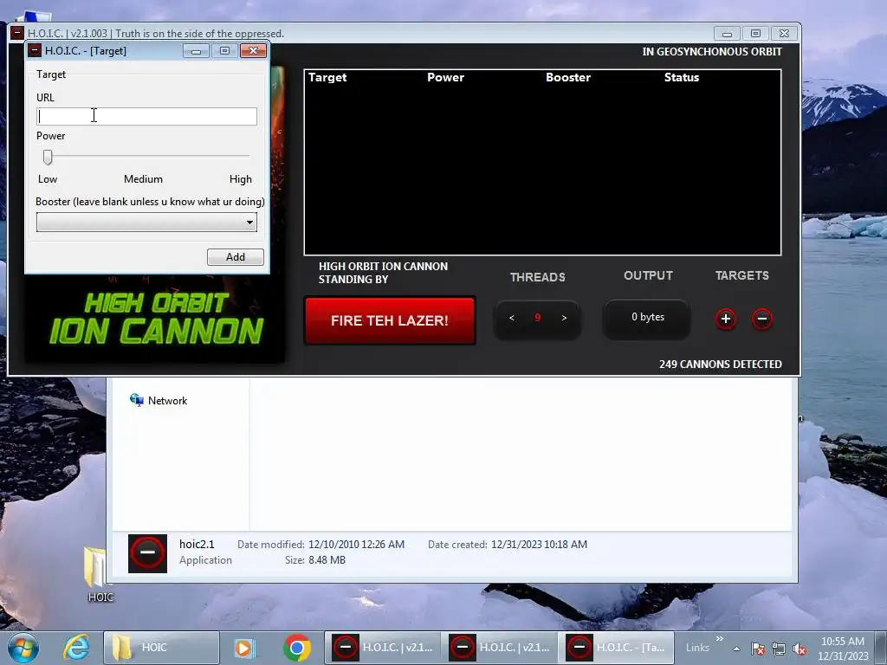Click the network tray icon
The width and height of the screenshot is (887, 665).
click(x=779, y=649)
